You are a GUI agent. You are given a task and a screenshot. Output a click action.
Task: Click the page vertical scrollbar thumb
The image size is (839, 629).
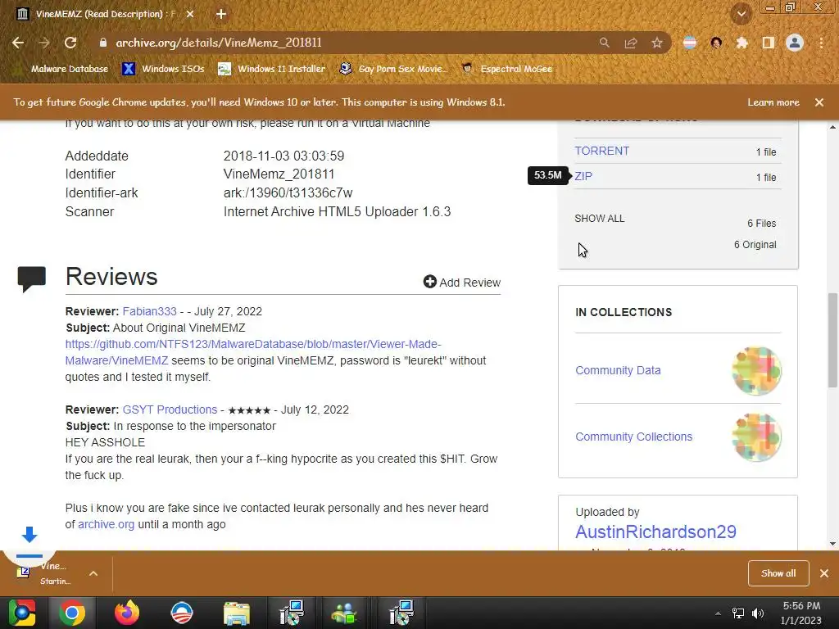click(832, 340)
